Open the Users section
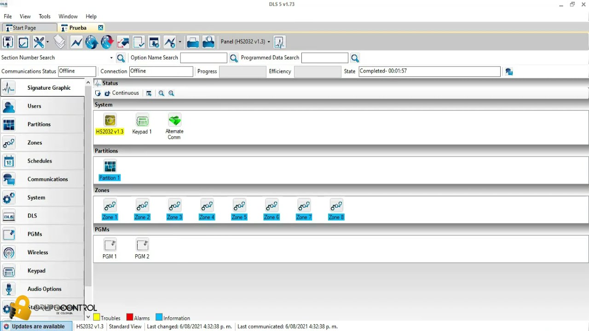The height and width of the screenshot is (331, 589). click(42, 106)
